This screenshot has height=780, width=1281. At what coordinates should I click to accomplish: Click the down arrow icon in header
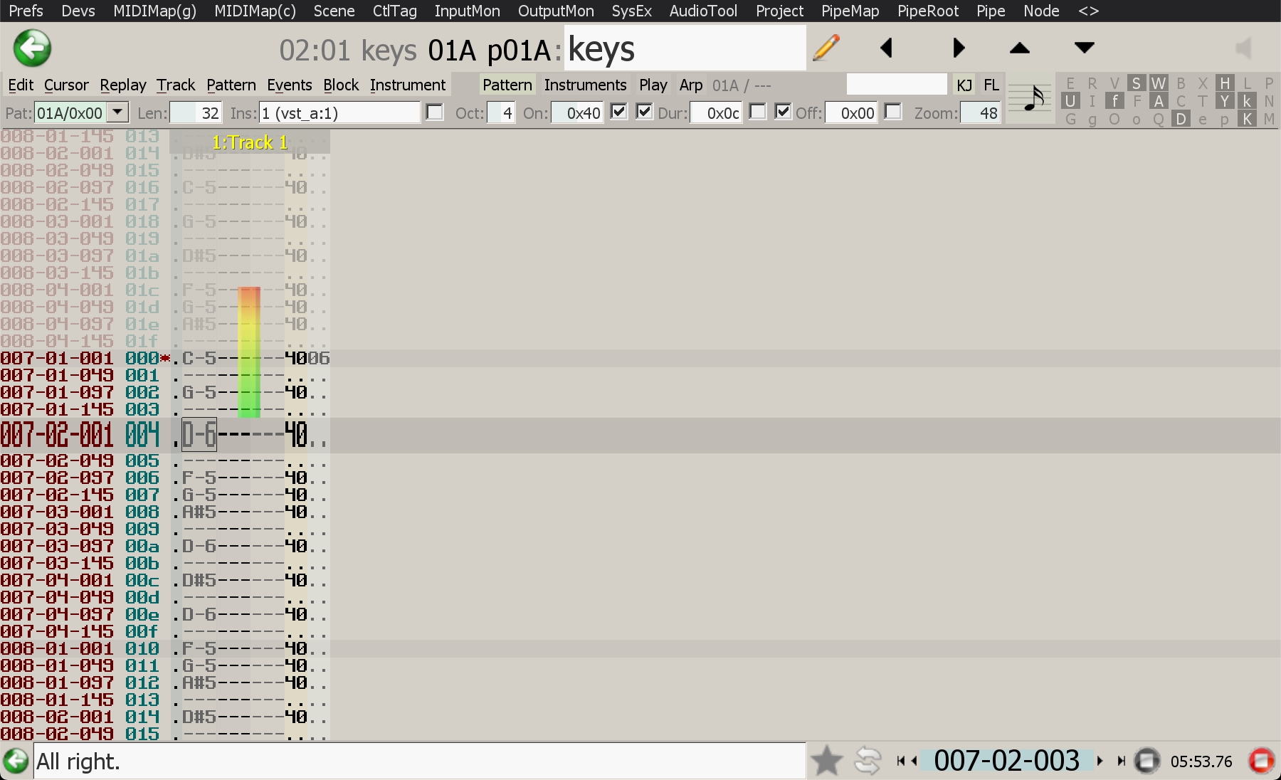tap(1084, 48)
